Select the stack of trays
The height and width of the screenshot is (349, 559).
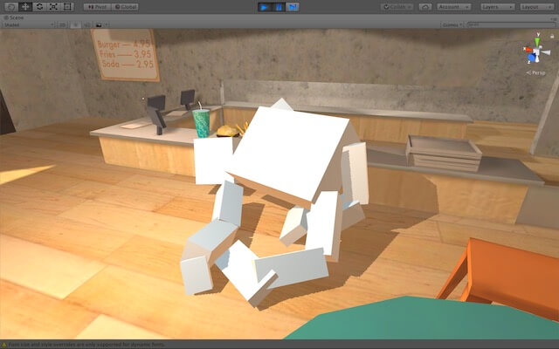pos(444,154)
